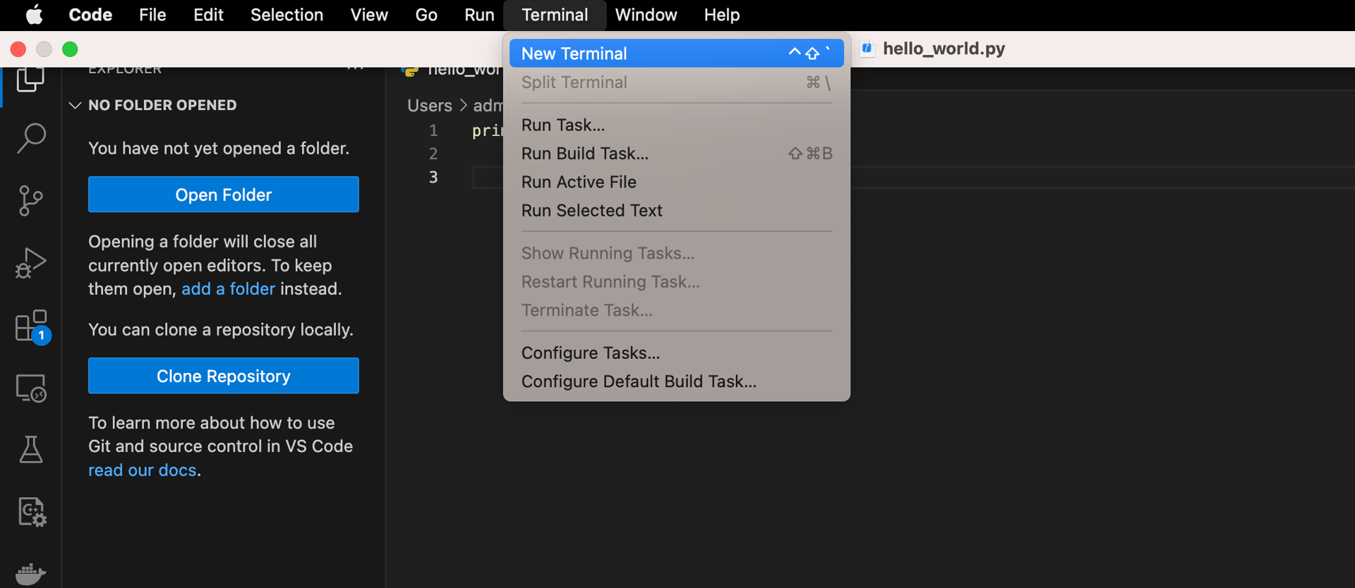Click the Apple menu icon
Viewport: 1355px width, 588px height.
click(34, 15)
